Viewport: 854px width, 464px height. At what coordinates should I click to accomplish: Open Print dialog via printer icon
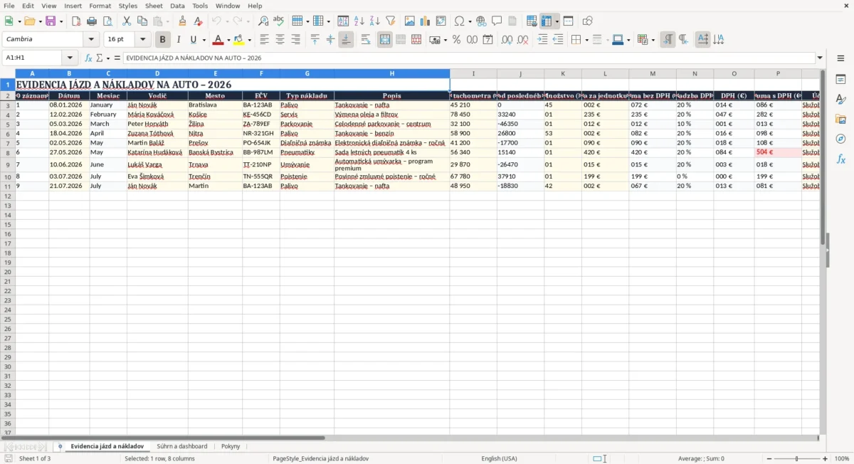point(92,21)
